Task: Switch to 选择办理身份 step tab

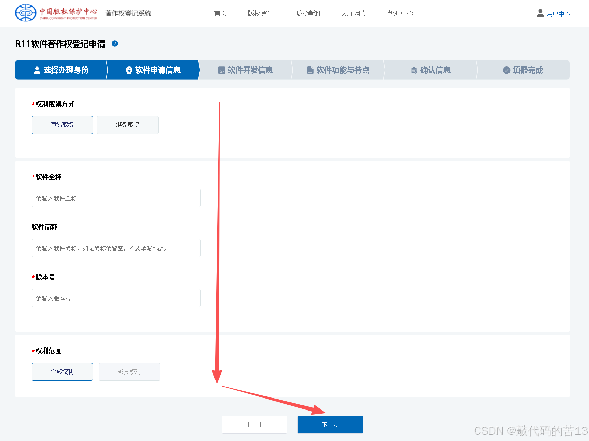Action: coord(61,70)
